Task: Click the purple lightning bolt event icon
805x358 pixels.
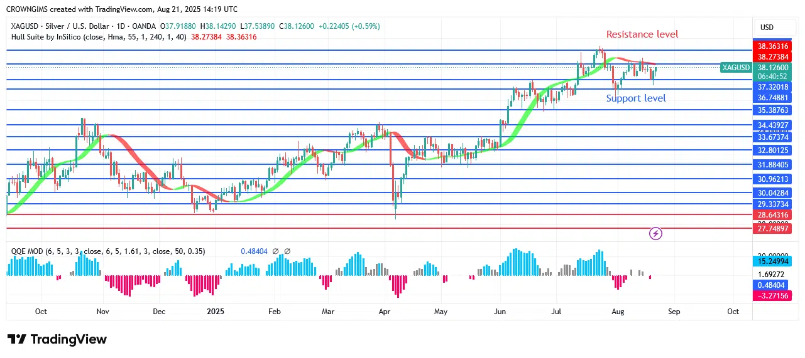Action: [655, 234]
